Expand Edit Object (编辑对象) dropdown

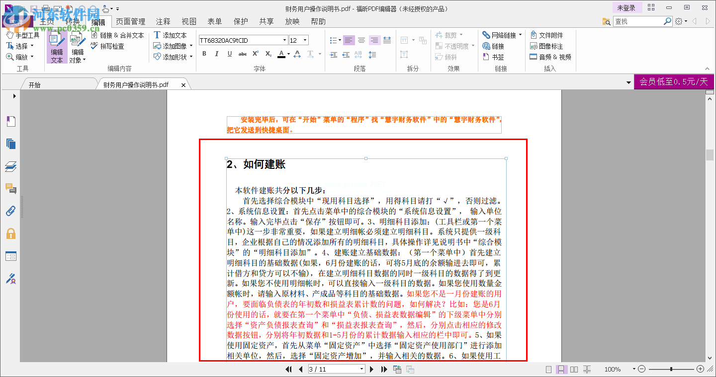(x=85, y=60)
